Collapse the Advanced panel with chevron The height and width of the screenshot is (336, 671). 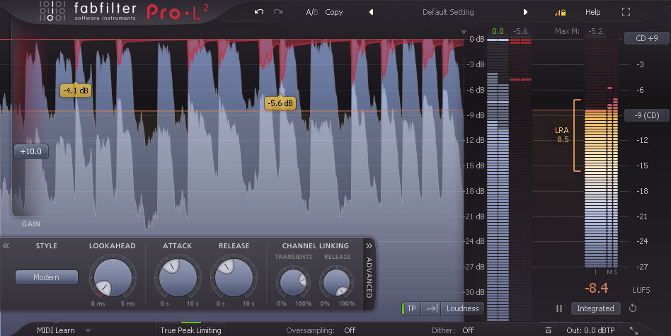coord(369,245)
